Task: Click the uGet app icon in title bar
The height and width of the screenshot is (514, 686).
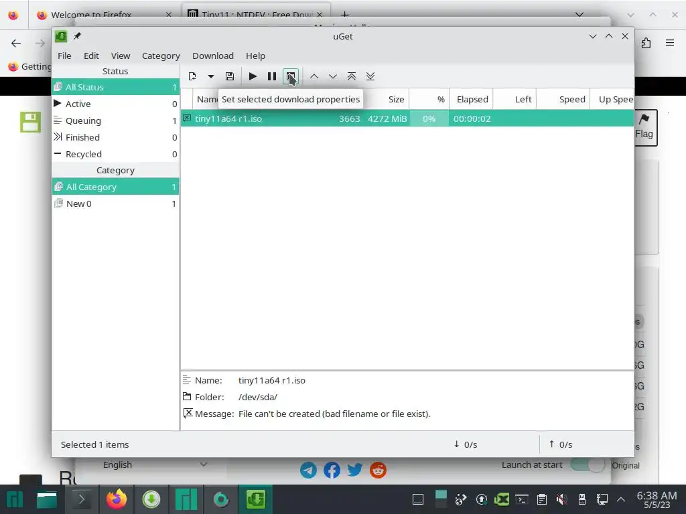Action: coord(61,36)
